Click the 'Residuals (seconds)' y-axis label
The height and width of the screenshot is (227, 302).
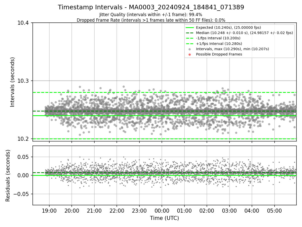(8, 176)
